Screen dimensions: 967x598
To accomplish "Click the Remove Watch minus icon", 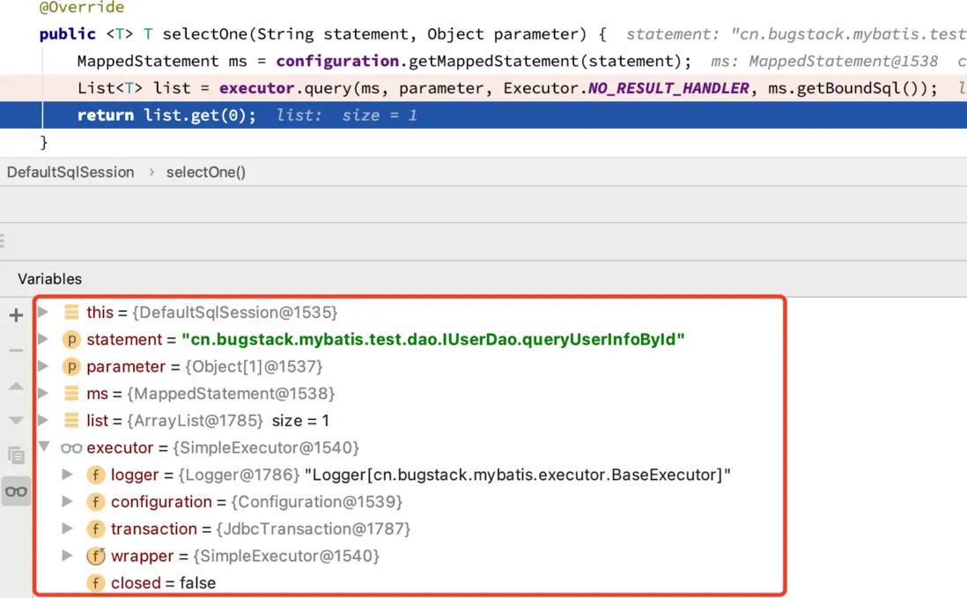I will point(16,351).
